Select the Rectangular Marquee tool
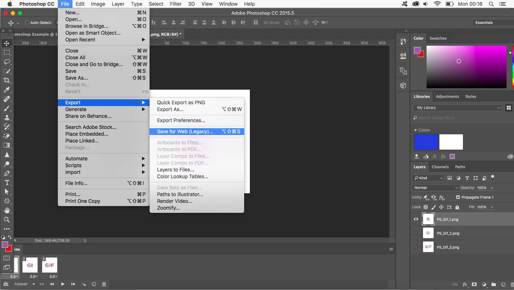This screenshot has height=290, width=514. [6, 52]
